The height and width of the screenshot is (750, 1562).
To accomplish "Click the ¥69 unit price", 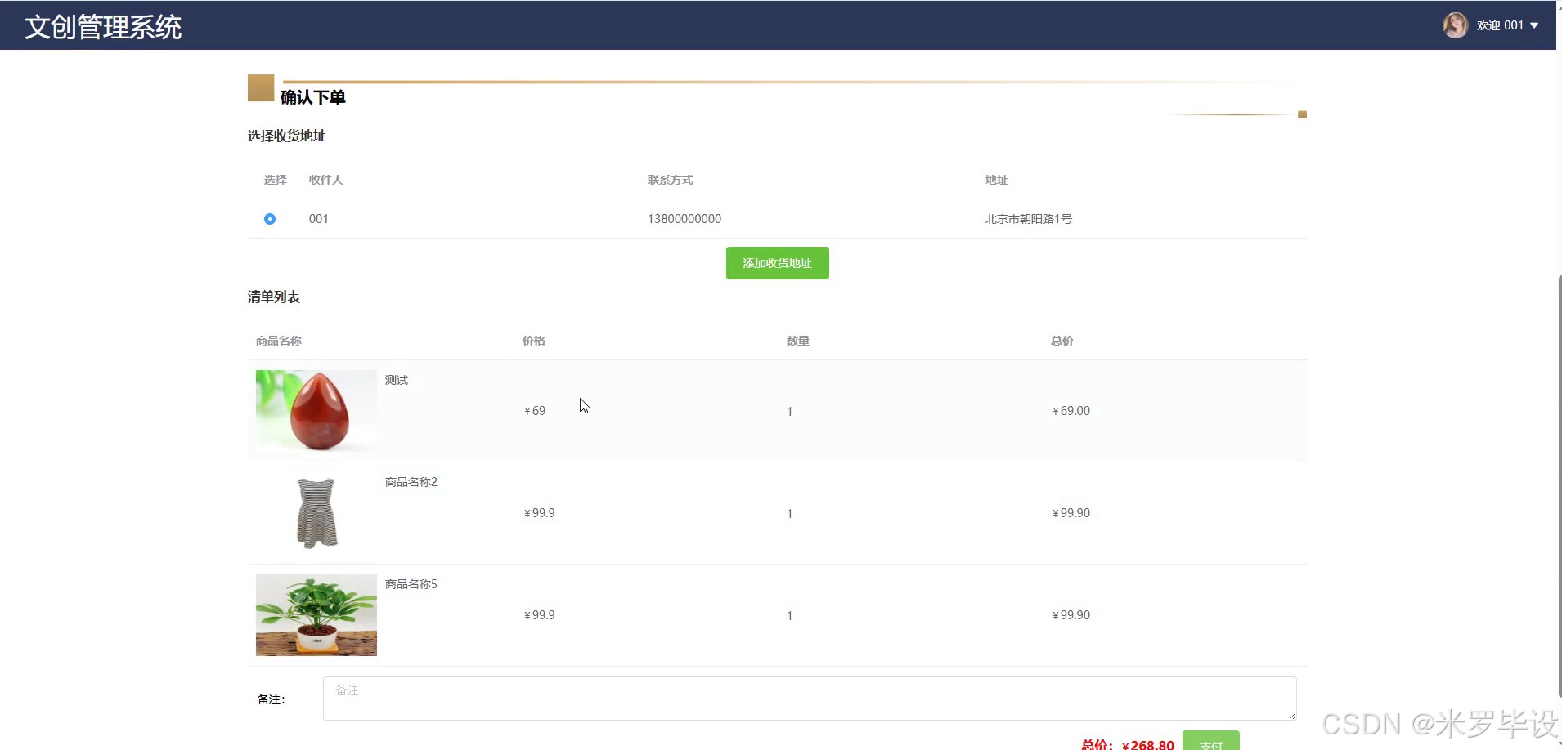I will 535,411.
